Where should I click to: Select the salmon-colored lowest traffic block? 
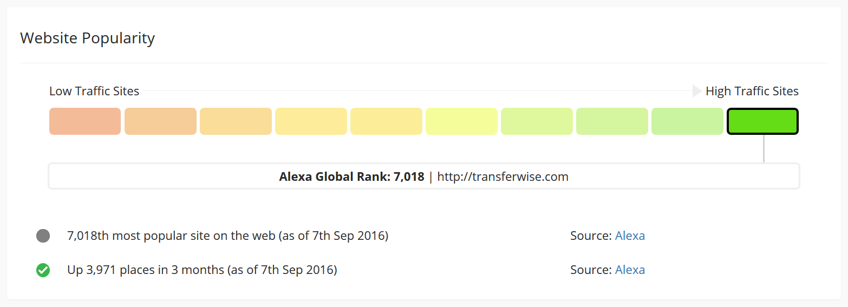click(85, 121)
